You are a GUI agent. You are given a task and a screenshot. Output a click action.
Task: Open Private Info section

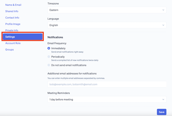pyautogui.click(x=12, y=30)
